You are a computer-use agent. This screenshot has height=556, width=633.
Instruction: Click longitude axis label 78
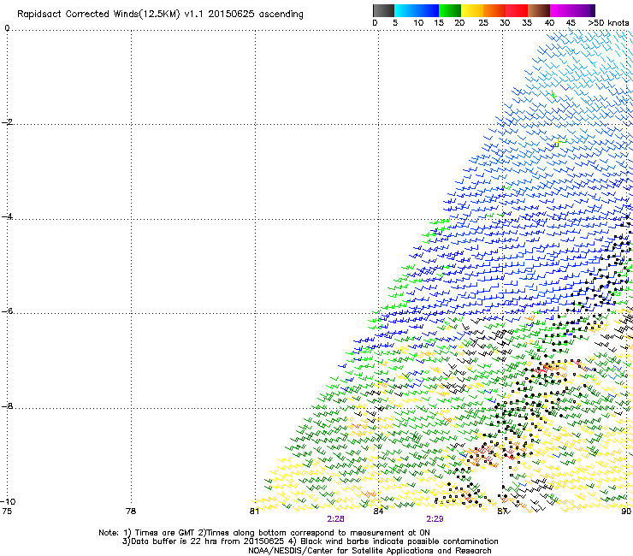(x=131, y=512)
